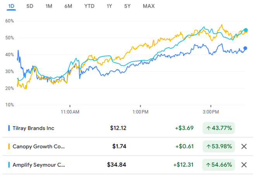The width and height of the screenshot is (256, 176).
Task: Open Tilray Brands Inc stock
Action: tap(34, 128)
